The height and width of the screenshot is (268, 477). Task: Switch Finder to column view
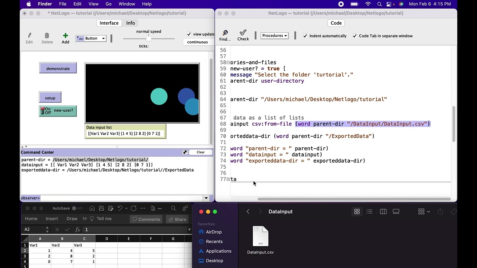click(x=383, y=211)
